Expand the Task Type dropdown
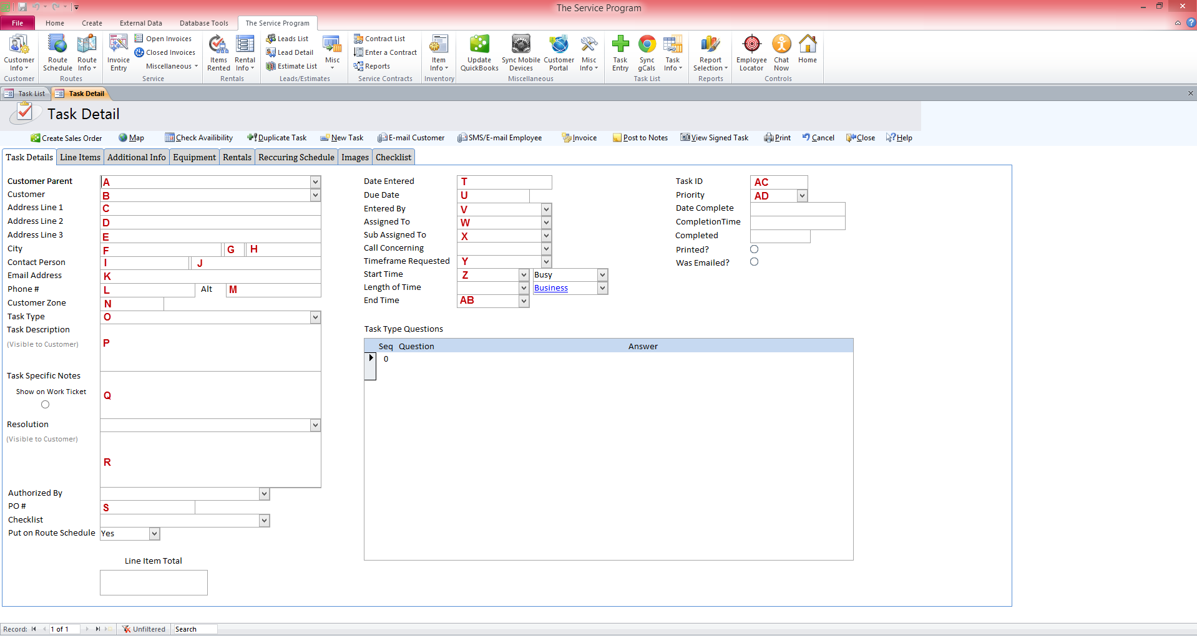The image size is (1197, 636). click(x=315, y=317)
